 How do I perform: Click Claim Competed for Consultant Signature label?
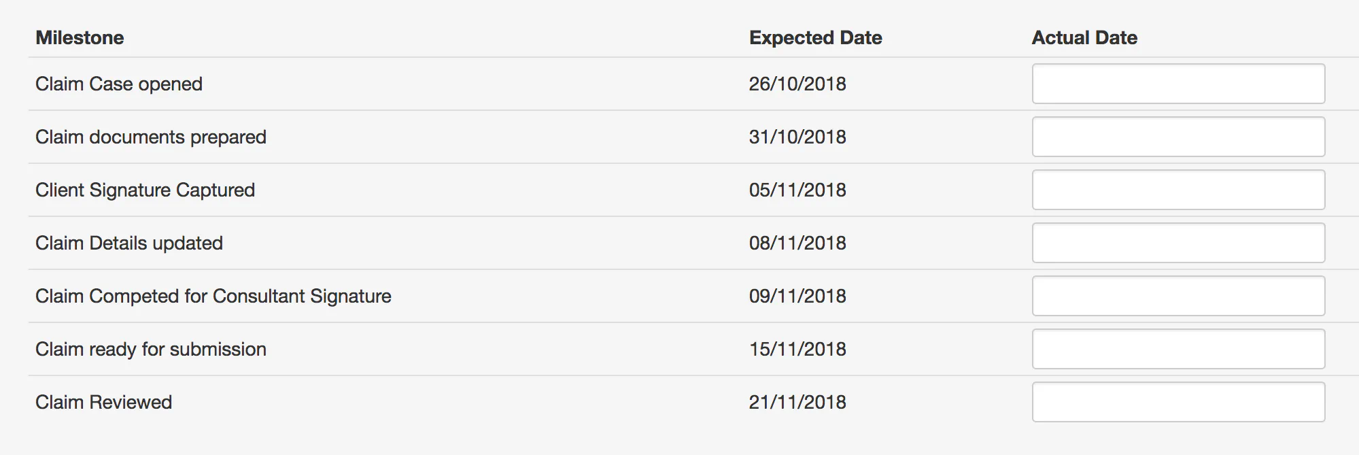pos(213,296)
